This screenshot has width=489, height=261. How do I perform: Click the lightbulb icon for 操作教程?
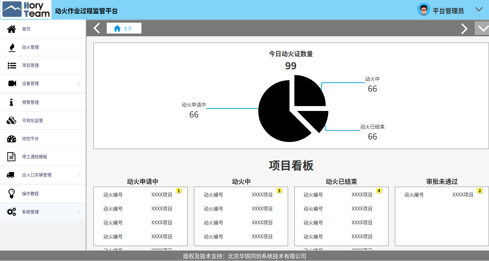tap(12, 194)
